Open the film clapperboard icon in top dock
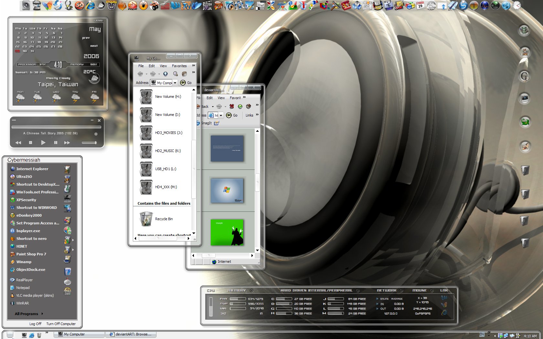The width and height of the screenshot is (543, 339). coord(207,5)
